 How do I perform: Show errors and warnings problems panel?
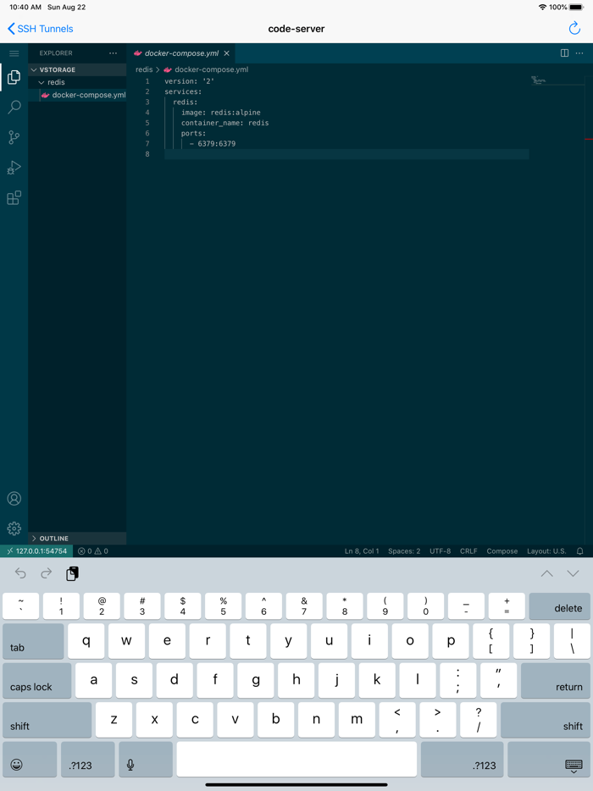pos(93,550)
